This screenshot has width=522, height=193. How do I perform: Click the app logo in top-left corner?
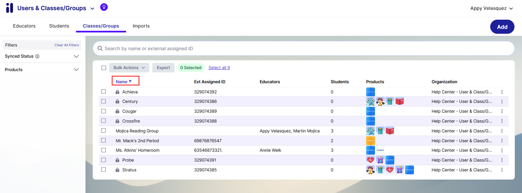(x=9, y=8)
